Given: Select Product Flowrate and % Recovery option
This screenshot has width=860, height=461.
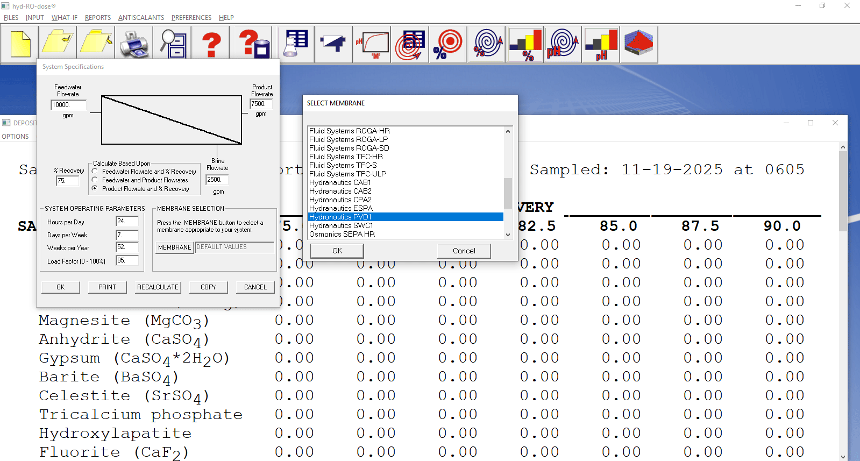Looking at the screenshot, I should (95, 189).
